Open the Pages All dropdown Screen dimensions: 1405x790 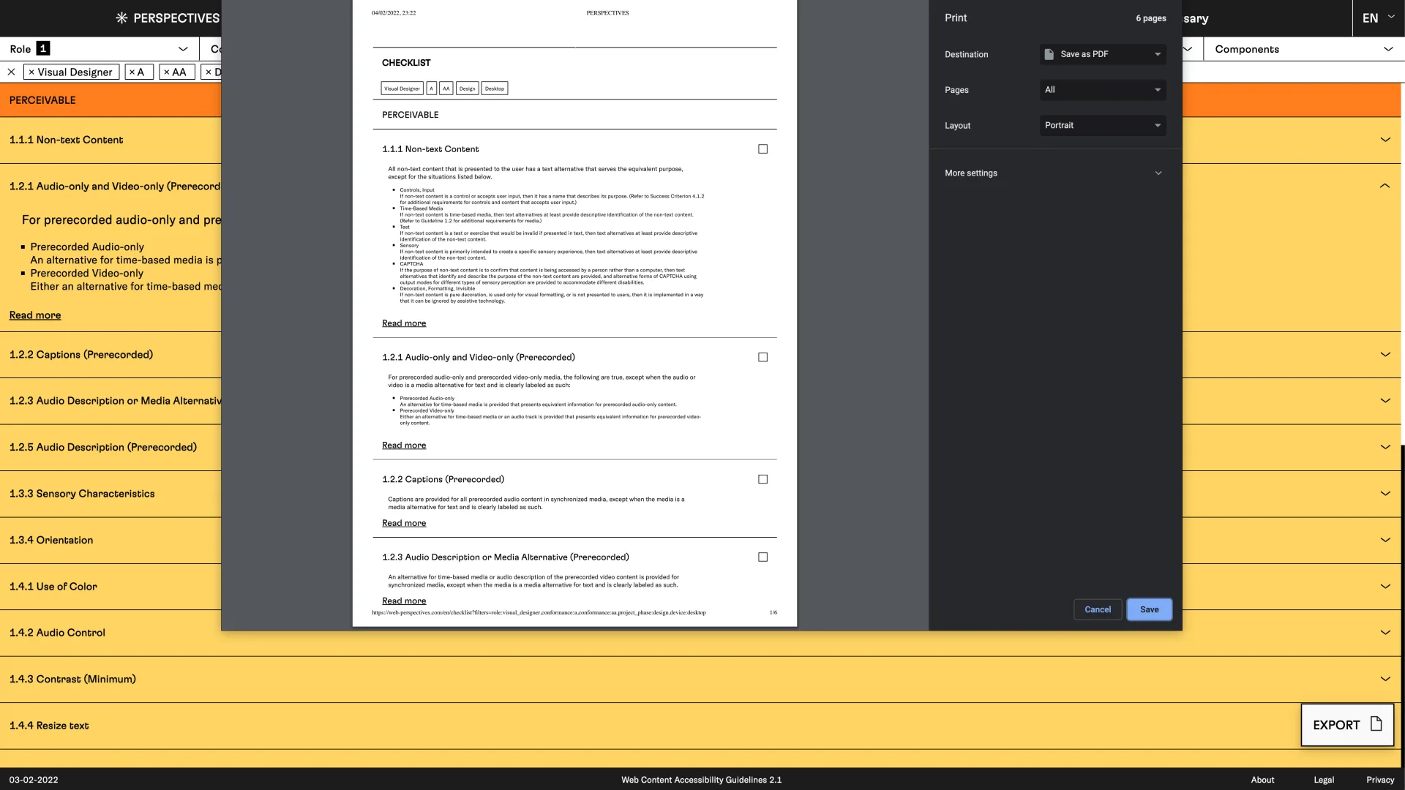coord(1103,90)
